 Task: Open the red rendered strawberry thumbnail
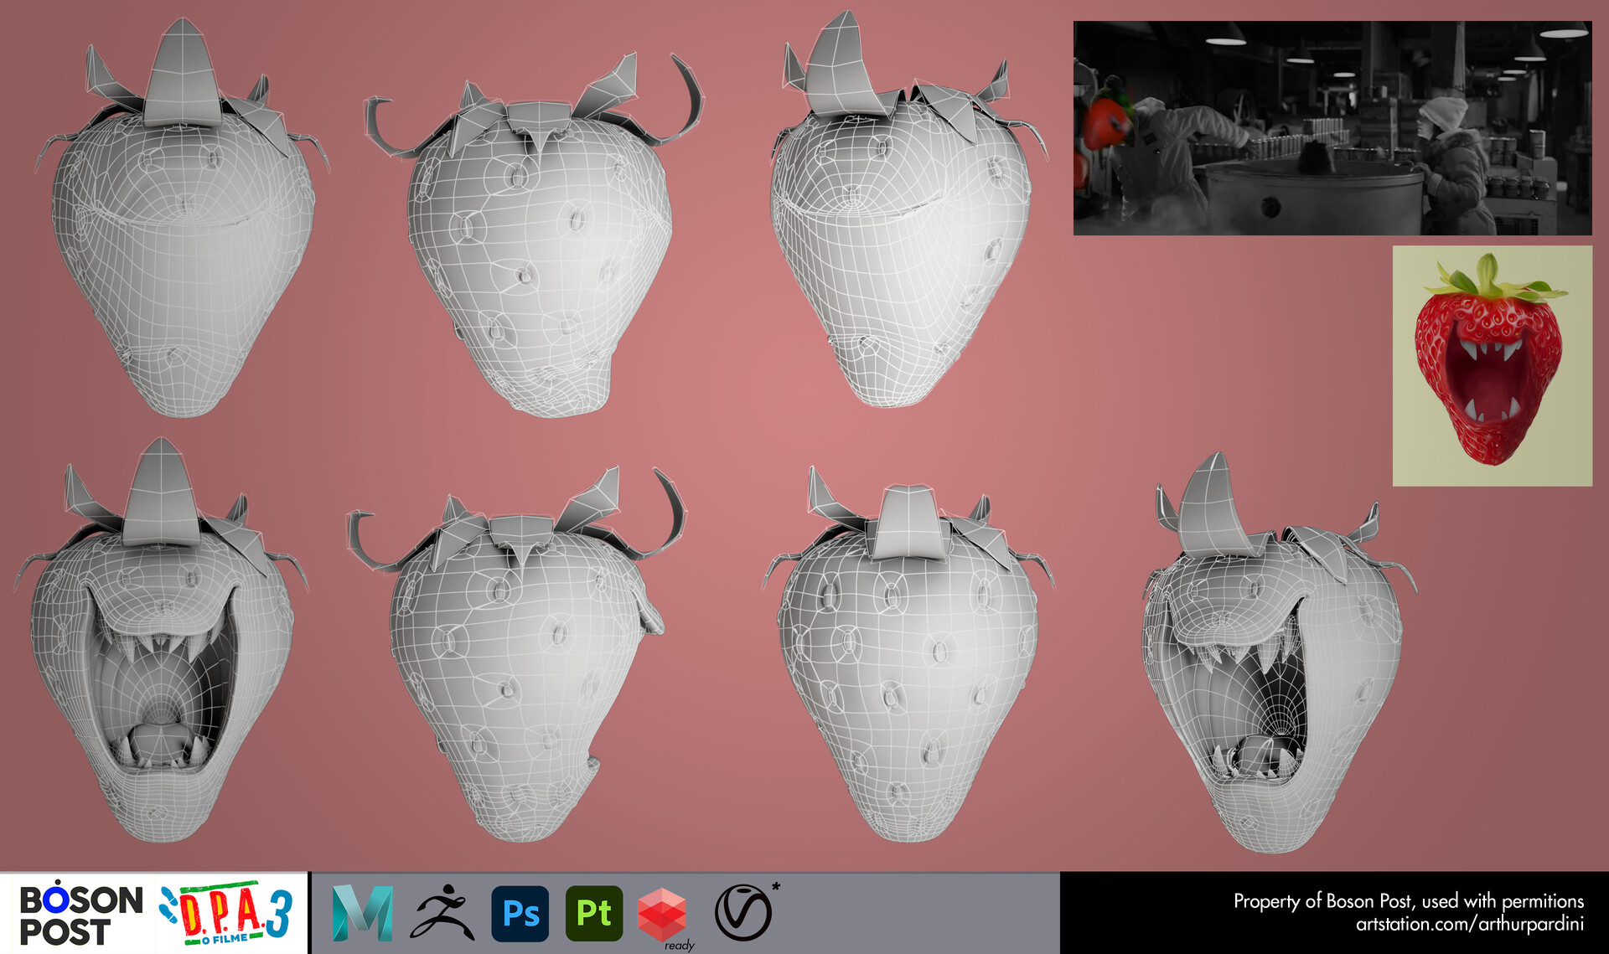tap(1492, 366)
